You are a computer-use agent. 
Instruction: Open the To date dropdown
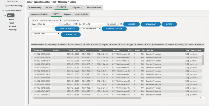click(112, 24)
